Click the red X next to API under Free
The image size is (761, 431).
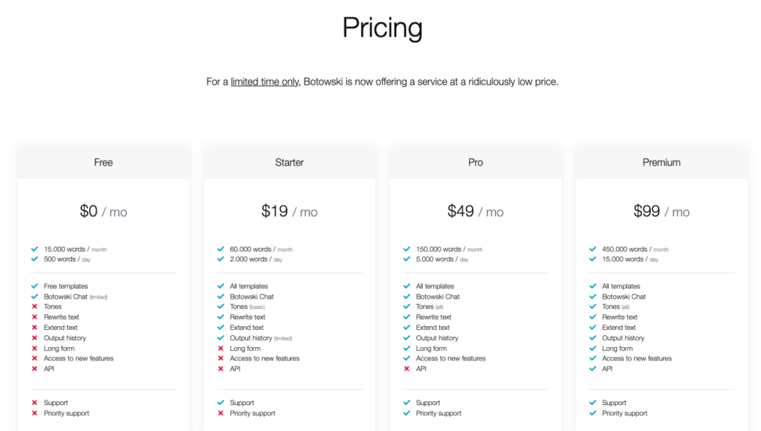(x=35, y=369)
